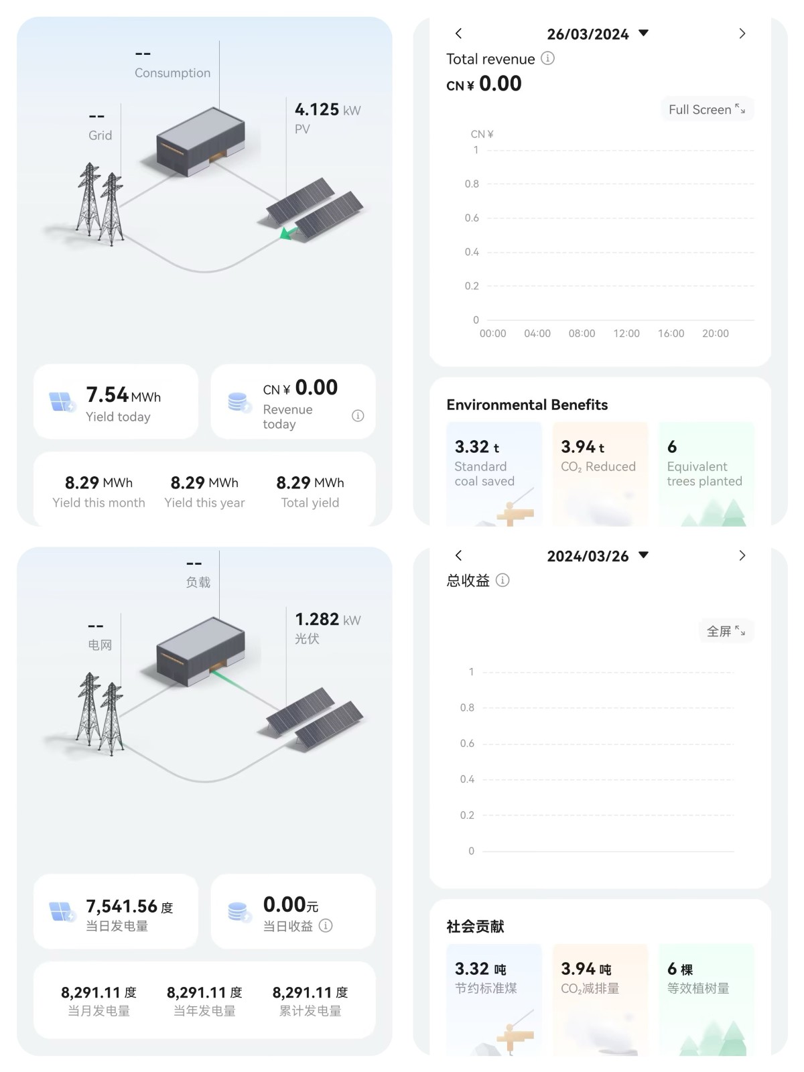Image resolution: width=804 pixels, height=1072 pixels.
Task: Select the Environmental Benefits heading
Action: tap(527, 405)
